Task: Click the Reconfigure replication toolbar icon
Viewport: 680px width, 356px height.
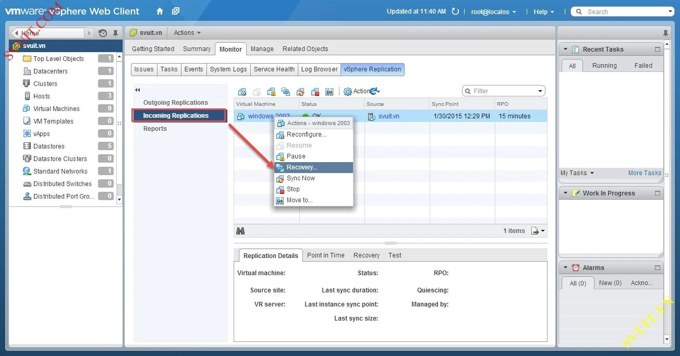Action: 242,92
